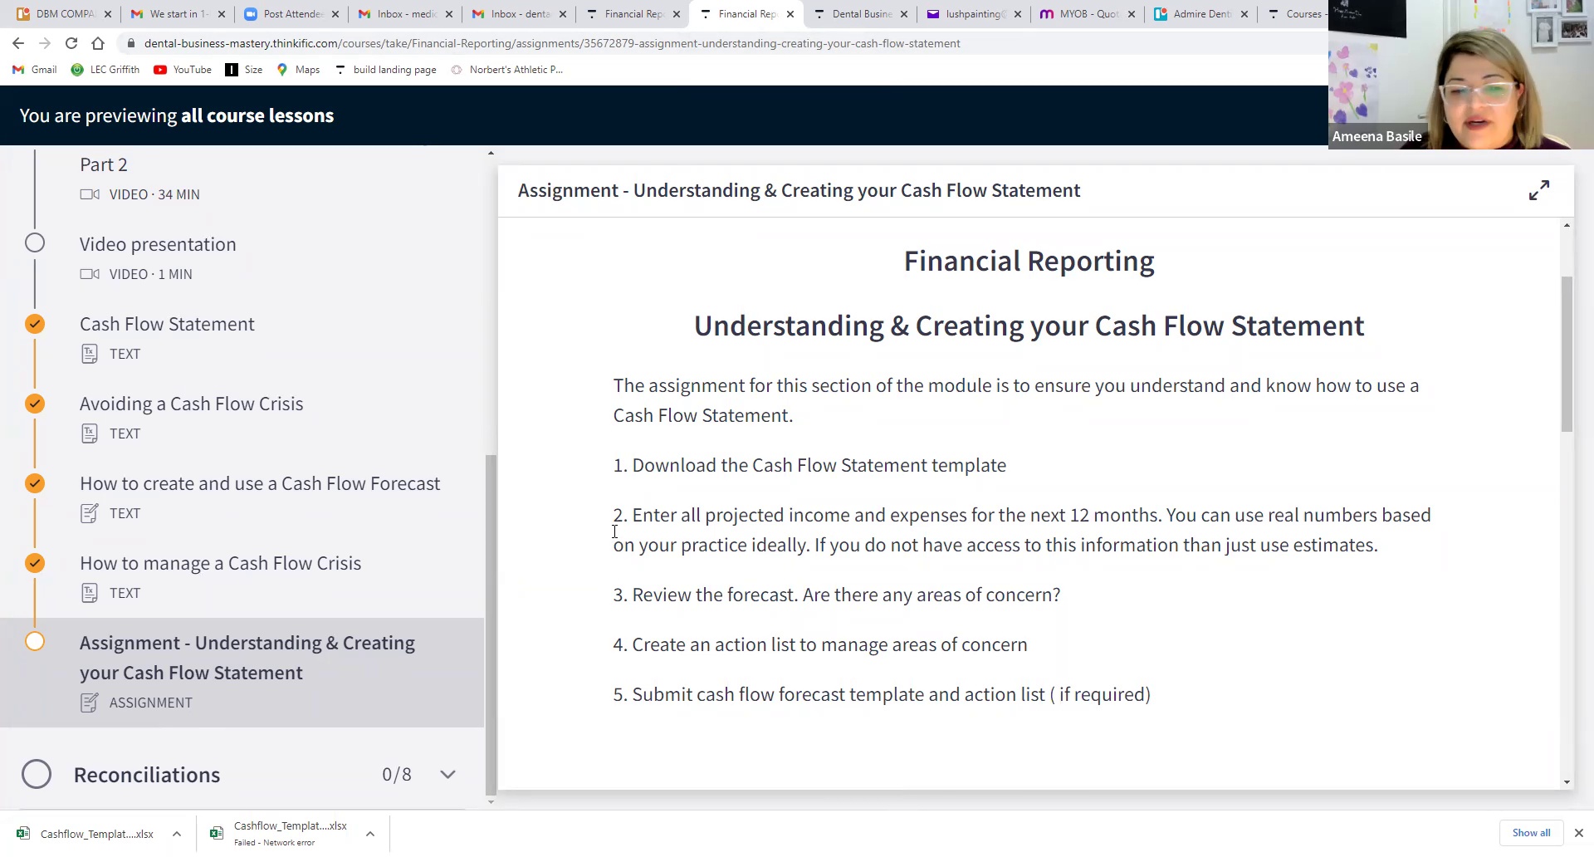Viewport: 1594px width, 857px height.
Task: Go to browser home page icon
Action: tap(98, 43)
